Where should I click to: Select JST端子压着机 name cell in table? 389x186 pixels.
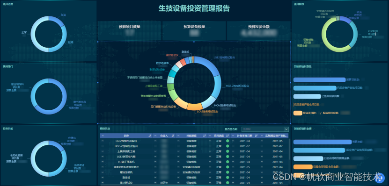pyautogui.click(x=126, y=162)
